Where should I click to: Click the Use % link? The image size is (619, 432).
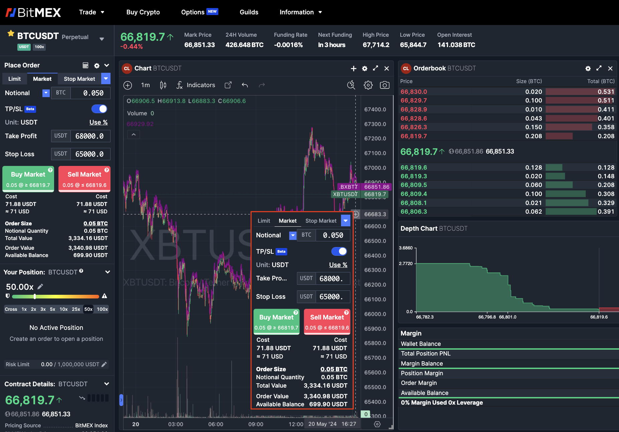98,122
